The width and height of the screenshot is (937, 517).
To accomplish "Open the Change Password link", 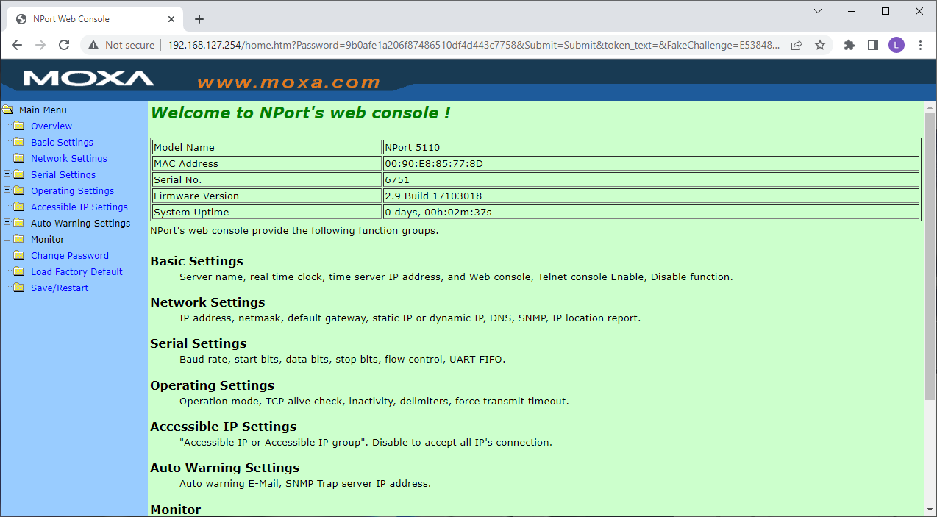I will click(x=70, y=256).
